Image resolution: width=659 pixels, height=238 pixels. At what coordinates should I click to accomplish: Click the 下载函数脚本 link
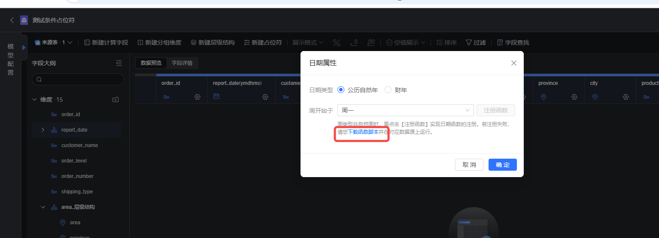point(363,132)
